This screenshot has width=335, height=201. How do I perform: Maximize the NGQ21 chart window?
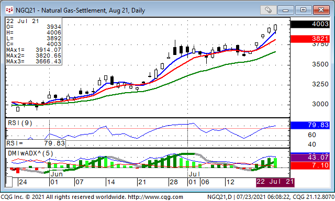(303, 10)
